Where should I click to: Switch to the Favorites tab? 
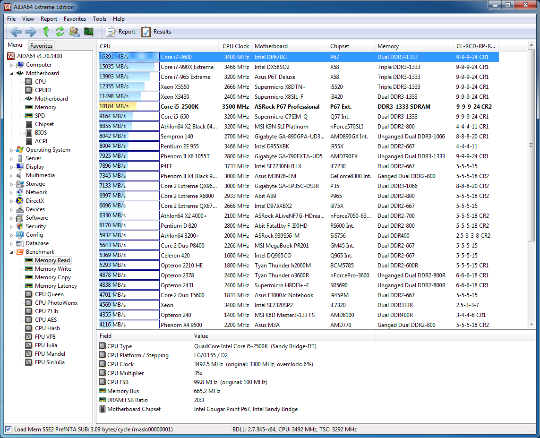click(41, 46)
